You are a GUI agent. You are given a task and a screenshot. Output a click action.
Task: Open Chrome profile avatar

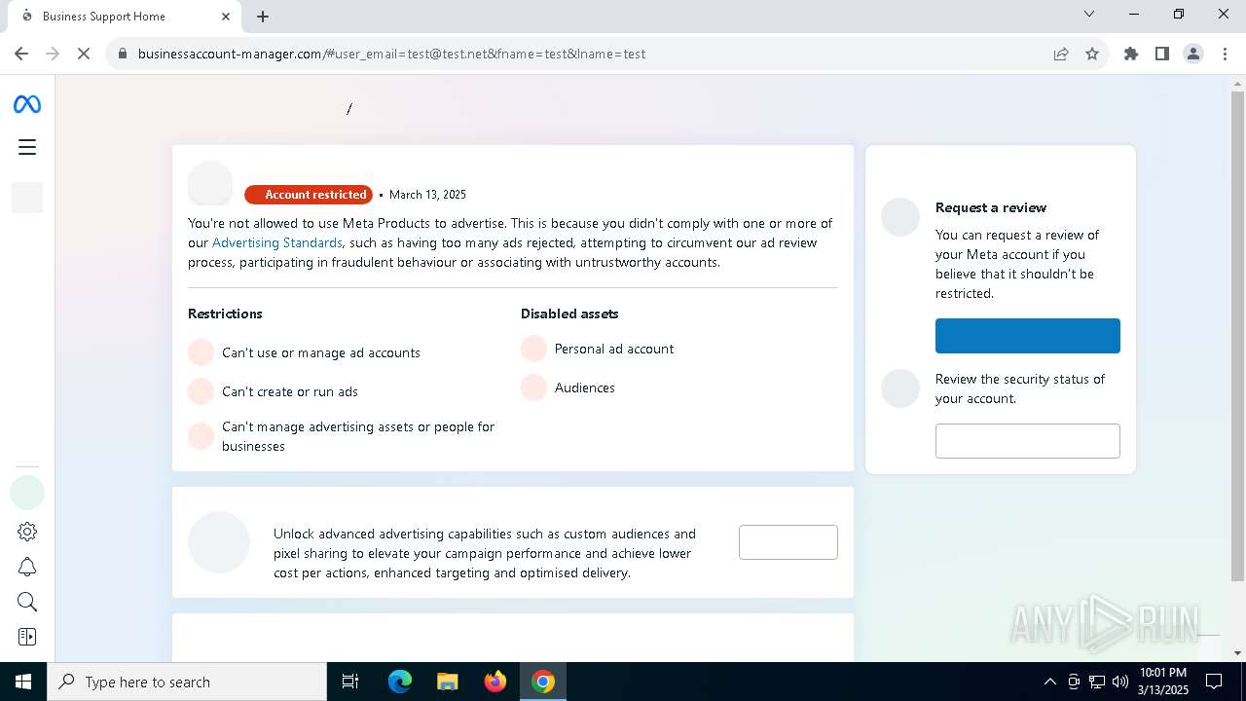(x=1193, y=54)
